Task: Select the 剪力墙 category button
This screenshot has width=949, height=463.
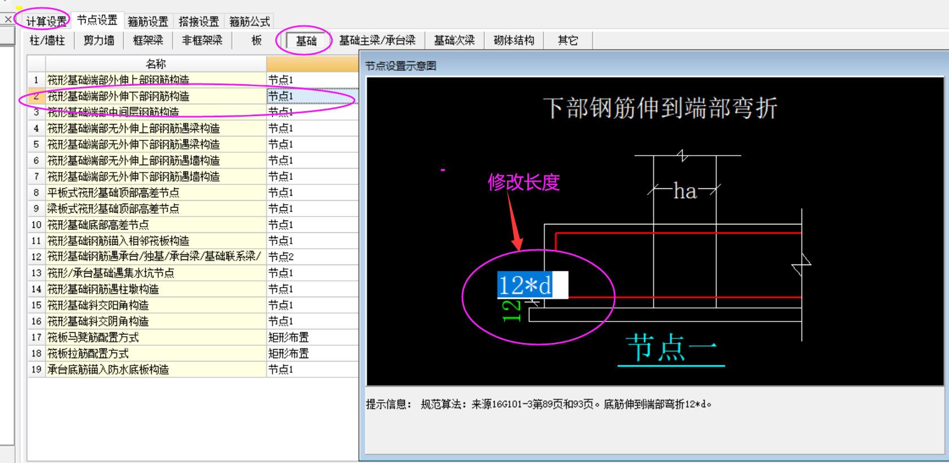Action: [x=99, y=41]
